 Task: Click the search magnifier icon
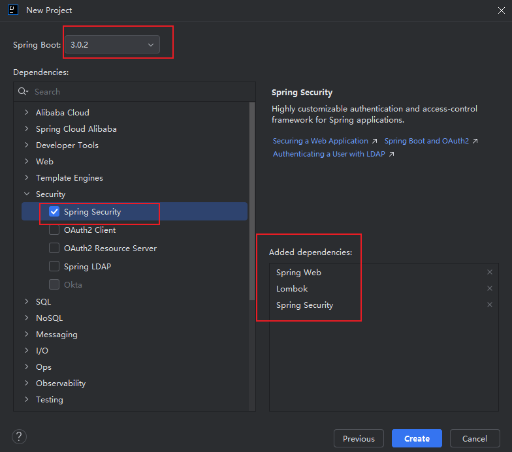coord(23,91)
